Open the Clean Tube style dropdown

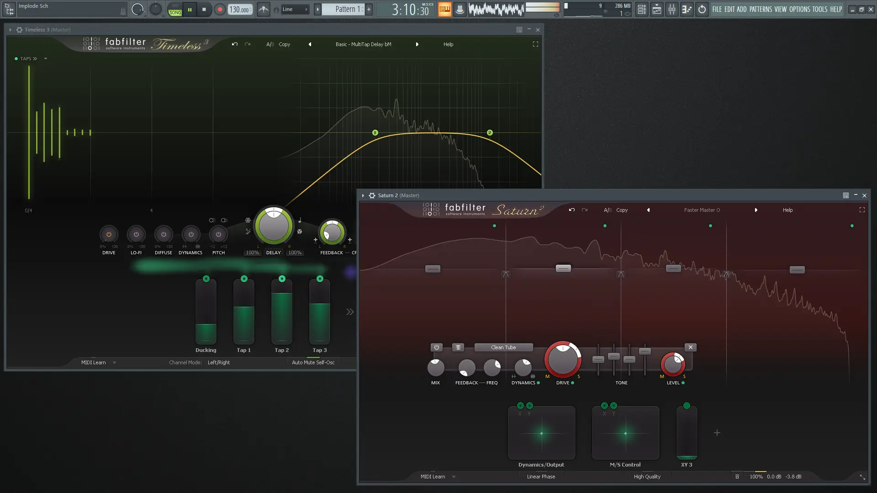point(503,347)
